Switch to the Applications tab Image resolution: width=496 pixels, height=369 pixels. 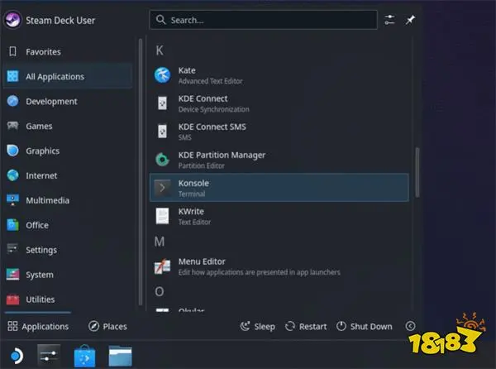pyautogui.click(x=38, y=327)
